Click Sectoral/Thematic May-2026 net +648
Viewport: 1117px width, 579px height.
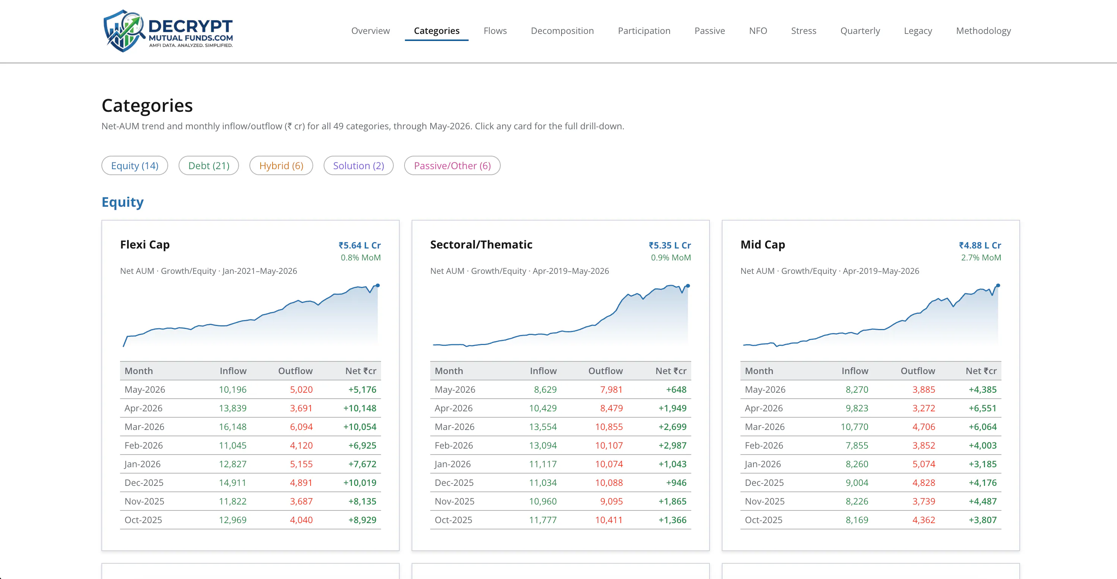(676, 390)
